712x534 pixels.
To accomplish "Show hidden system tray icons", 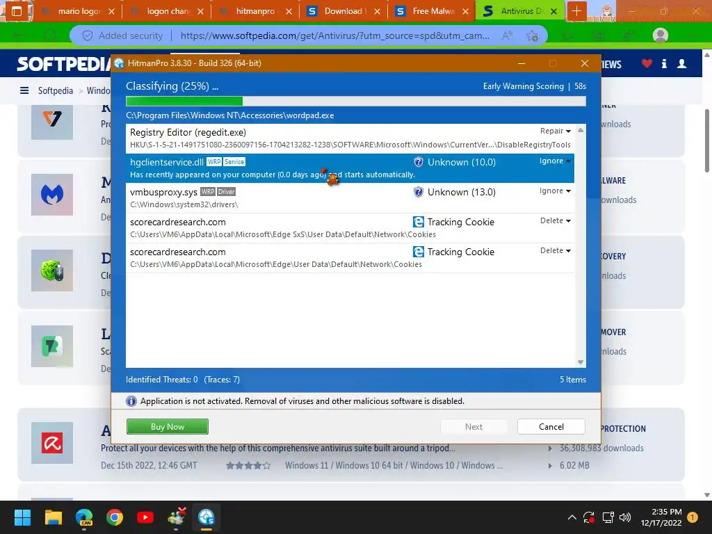I will pos(572,517).
